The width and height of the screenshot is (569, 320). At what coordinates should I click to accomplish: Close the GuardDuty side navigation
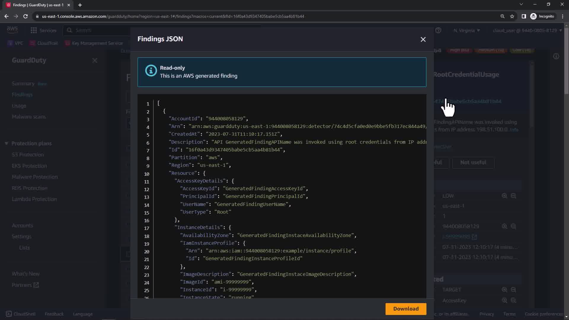tap(95, 60)
